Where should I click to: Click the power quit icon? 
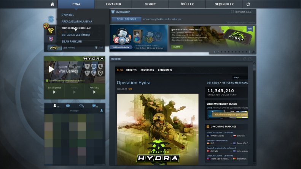point(248,4)
